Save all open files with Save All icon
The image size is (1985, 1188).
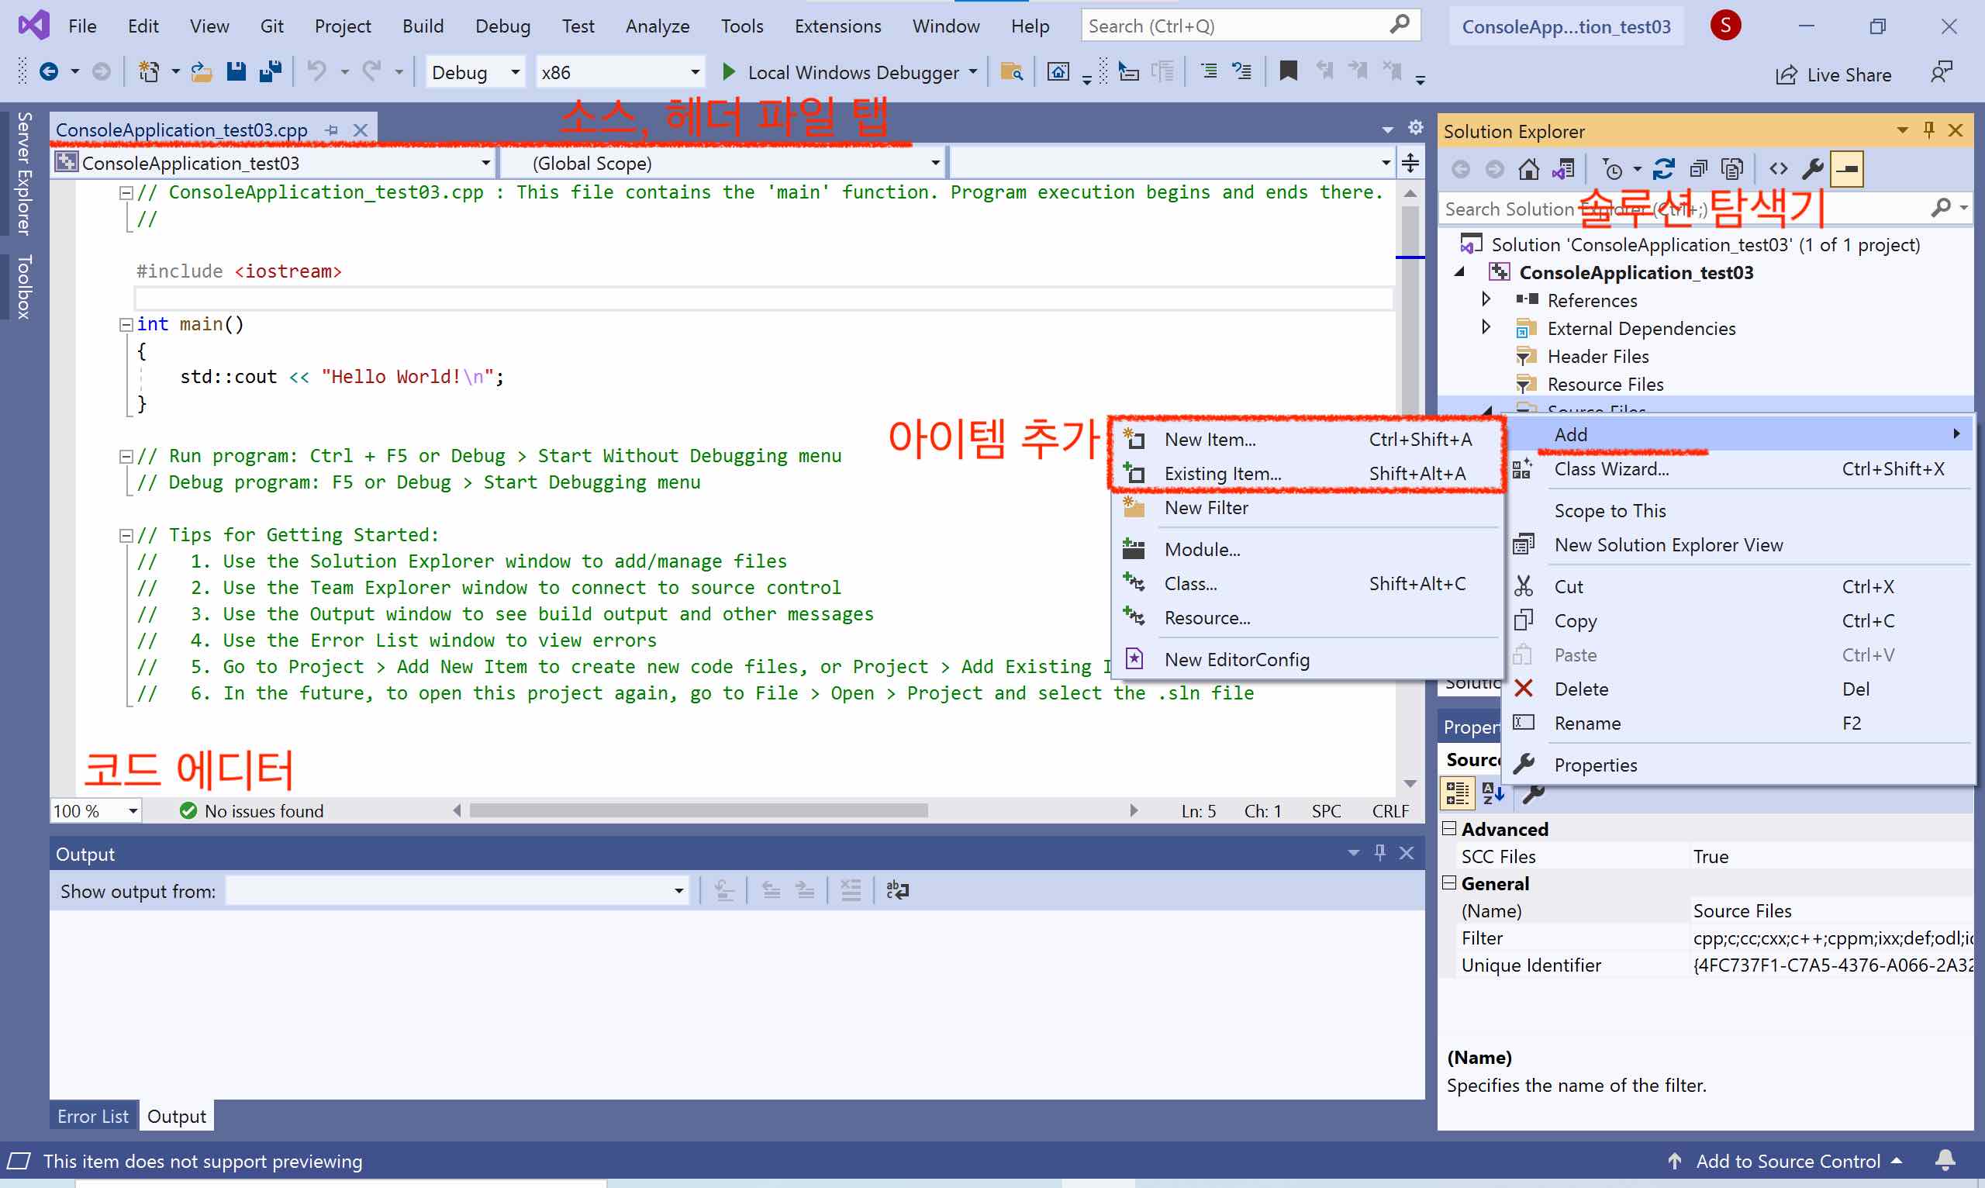[271, 71]
